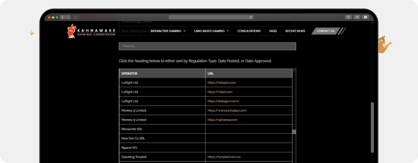Select the New Dev Co SRL cell
The width and height of the screenshot is (418, 163).
tap(162, 138)
